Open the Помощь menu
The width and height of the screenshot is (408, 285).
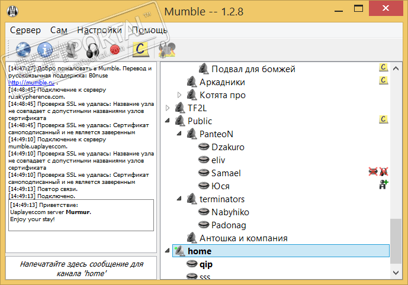pos(149,30)
